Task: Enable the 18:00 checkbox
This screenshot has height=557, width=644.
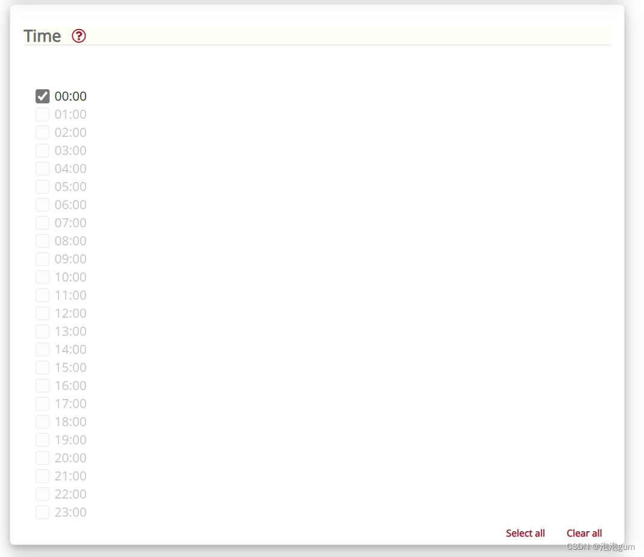Action: 43,422
